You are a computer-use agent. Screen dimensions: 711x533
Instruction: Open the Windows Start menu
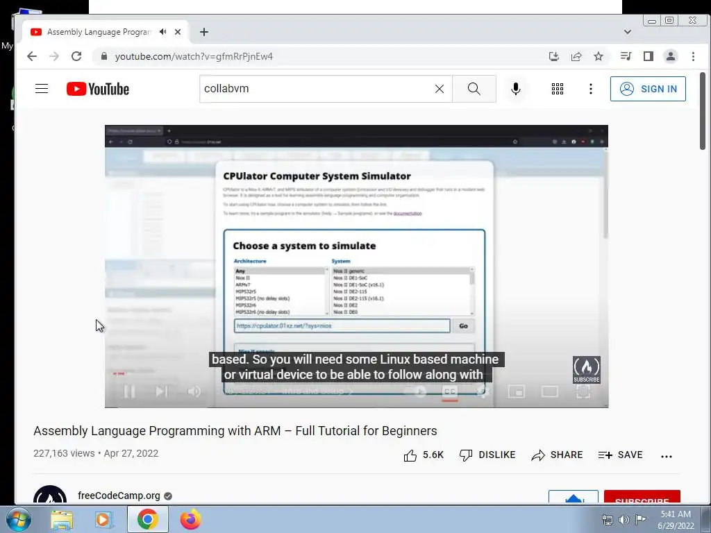tap(19, 519)
